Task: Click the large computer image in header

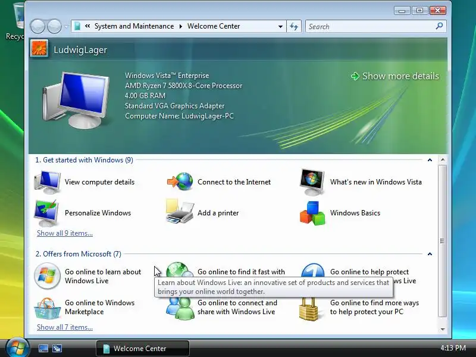Action: point(76,100)
